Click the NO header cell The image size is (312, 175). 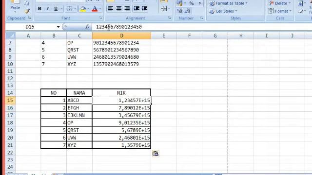54,93
